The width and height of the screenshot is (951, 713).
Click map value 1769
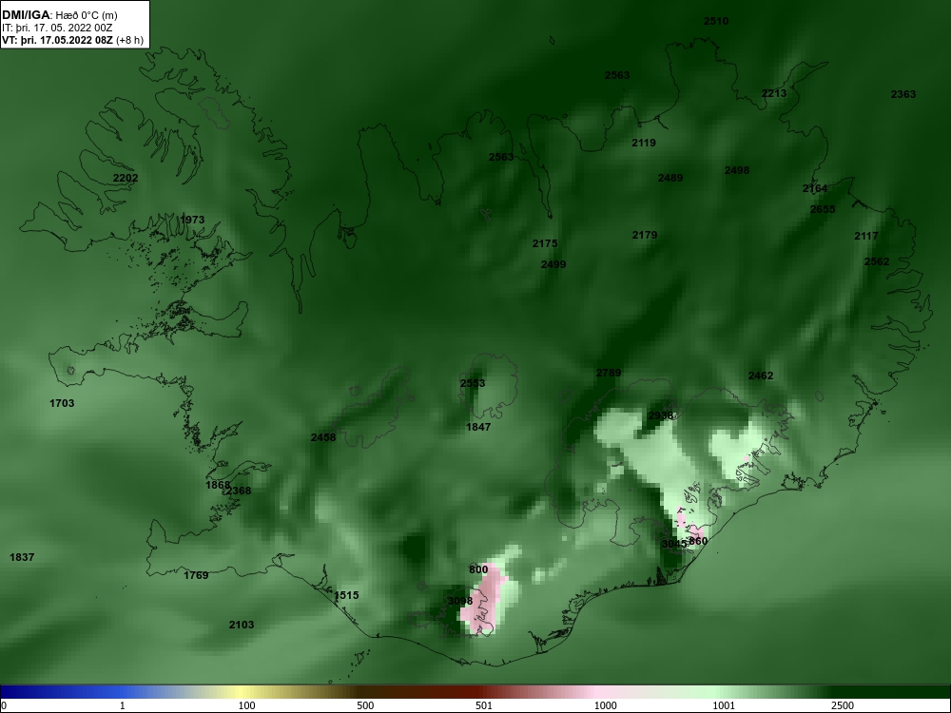(x=196, y=575)
